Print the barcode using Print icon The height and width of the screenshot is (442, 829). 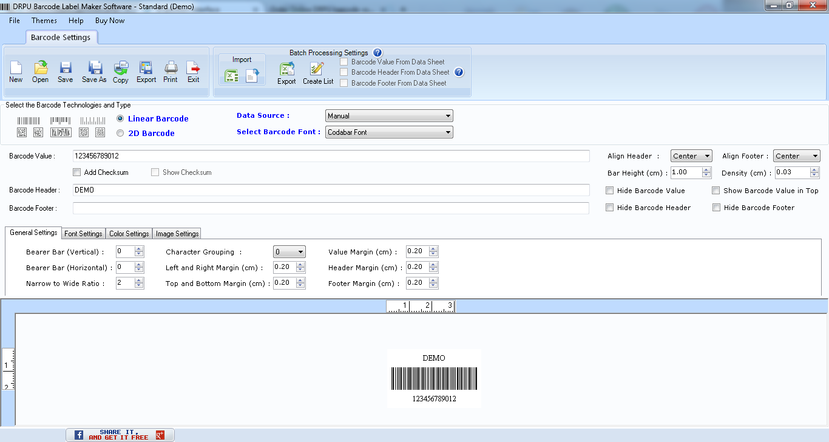pos(171,72)
